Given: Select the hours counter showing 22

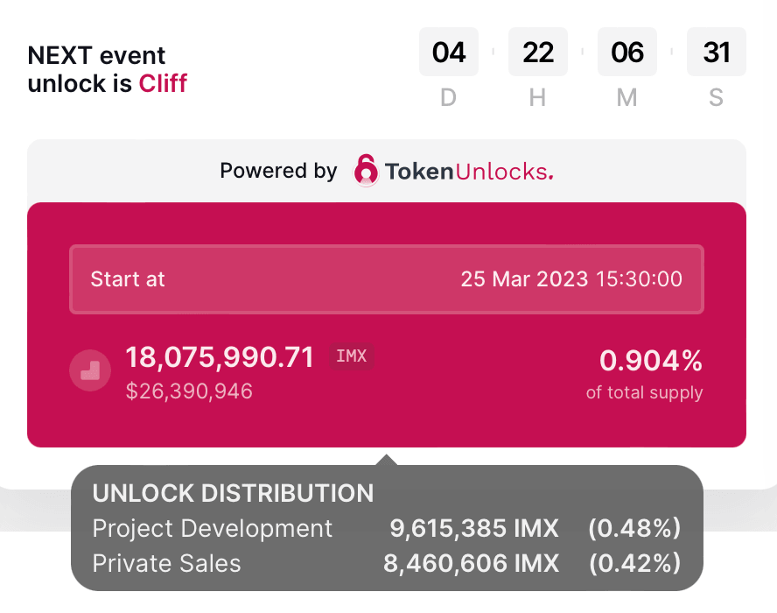Looking at the screenshot, I should [x=537, y=52].
